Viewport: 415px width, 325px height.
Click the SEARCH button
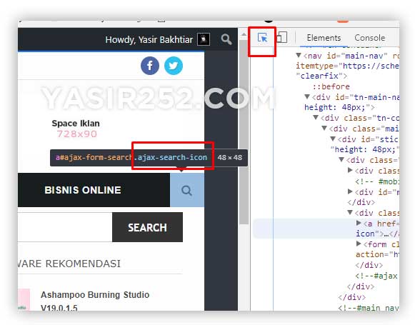(x=147, y=227)
